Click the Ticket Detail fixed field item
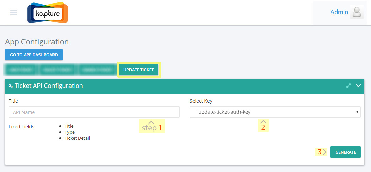This screenshot has height=172, width=371. click(x=77, y=138)
